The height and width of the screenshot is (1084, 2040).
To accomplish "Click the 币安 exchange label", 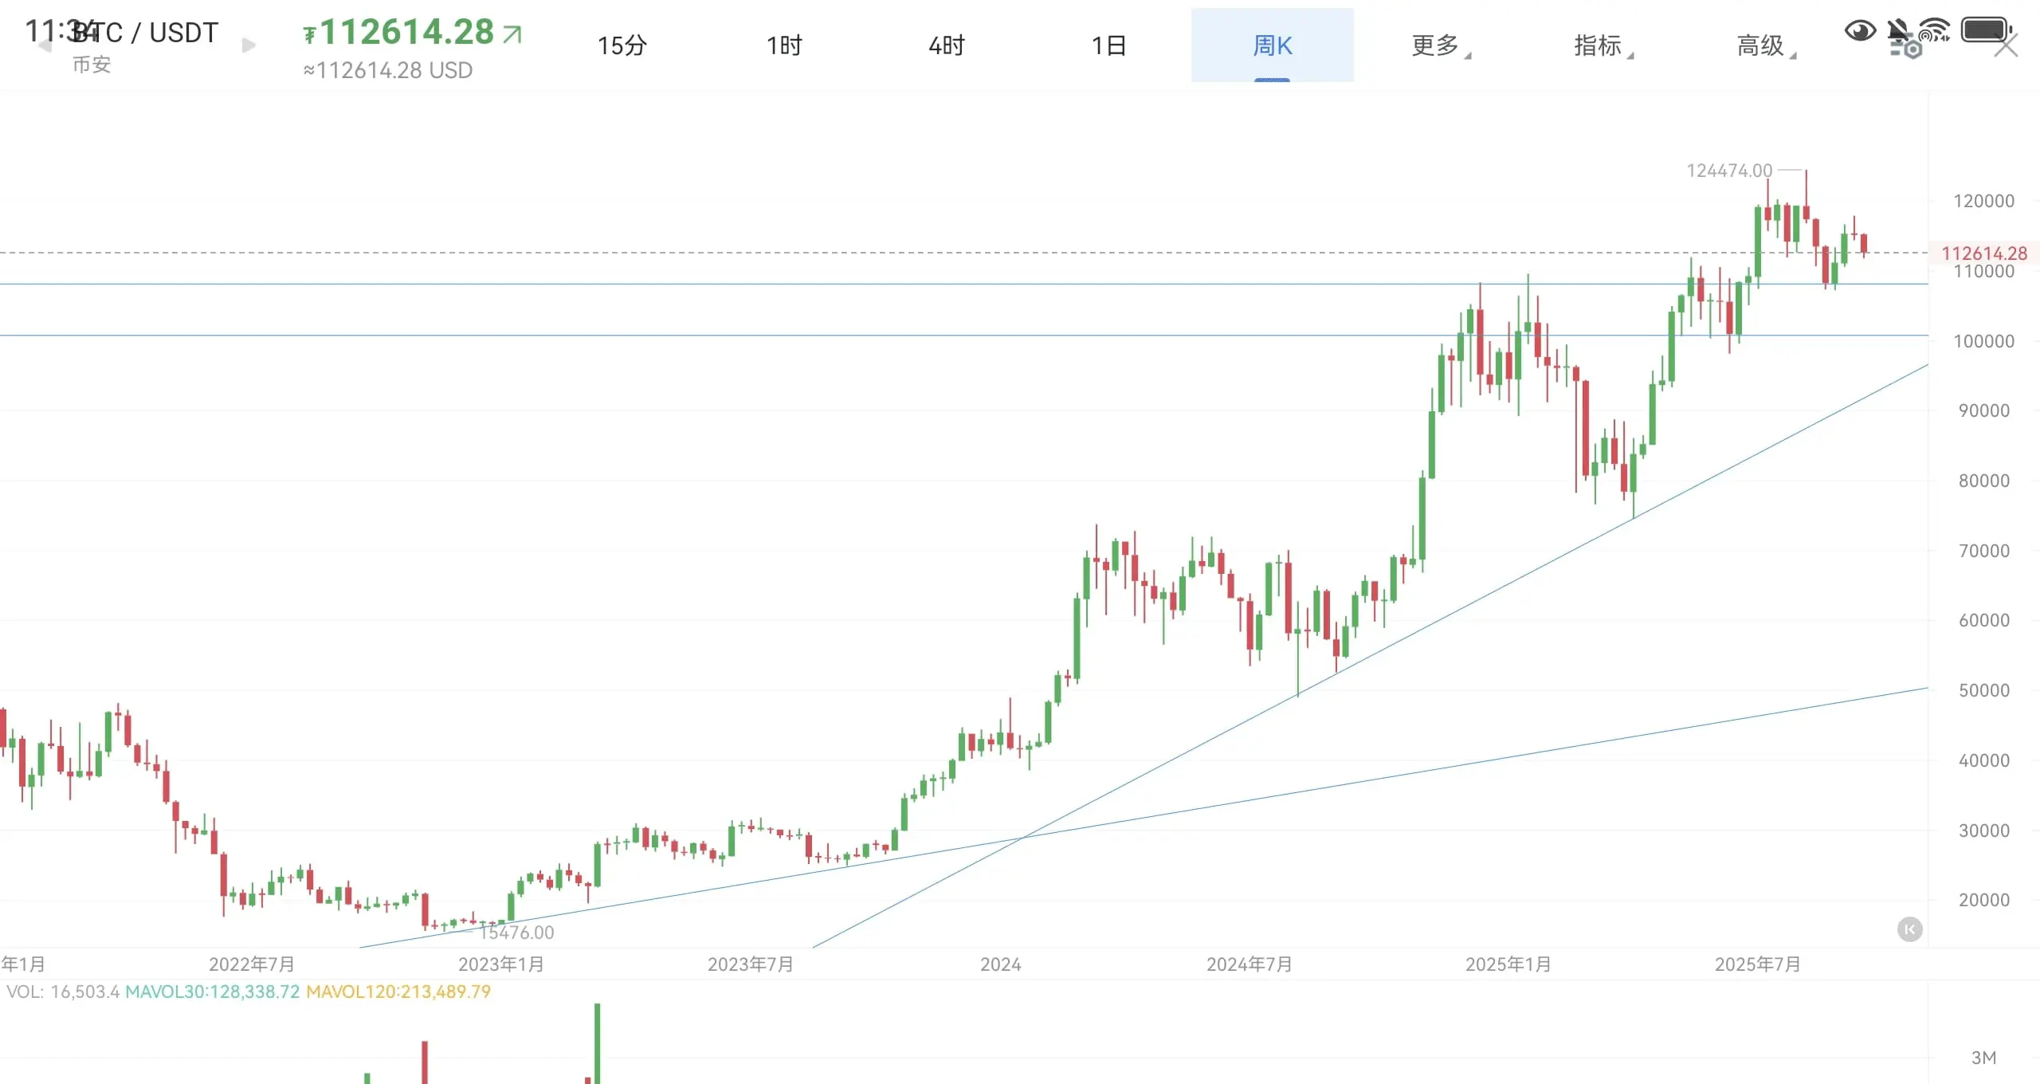I will coord(92,65).
